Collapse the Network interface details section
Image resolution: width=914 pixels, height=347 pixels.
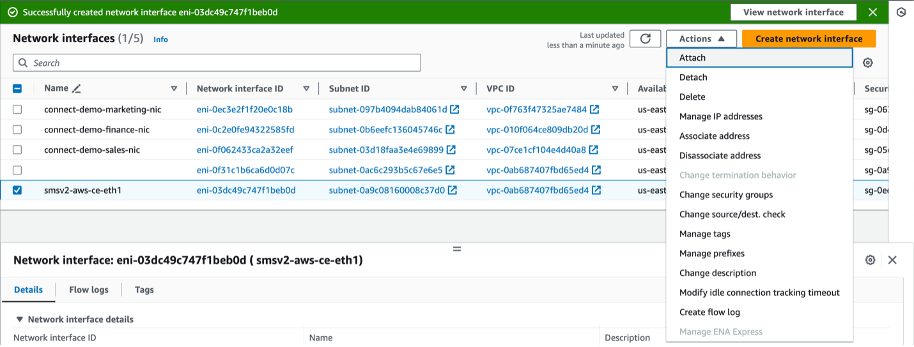20,320
